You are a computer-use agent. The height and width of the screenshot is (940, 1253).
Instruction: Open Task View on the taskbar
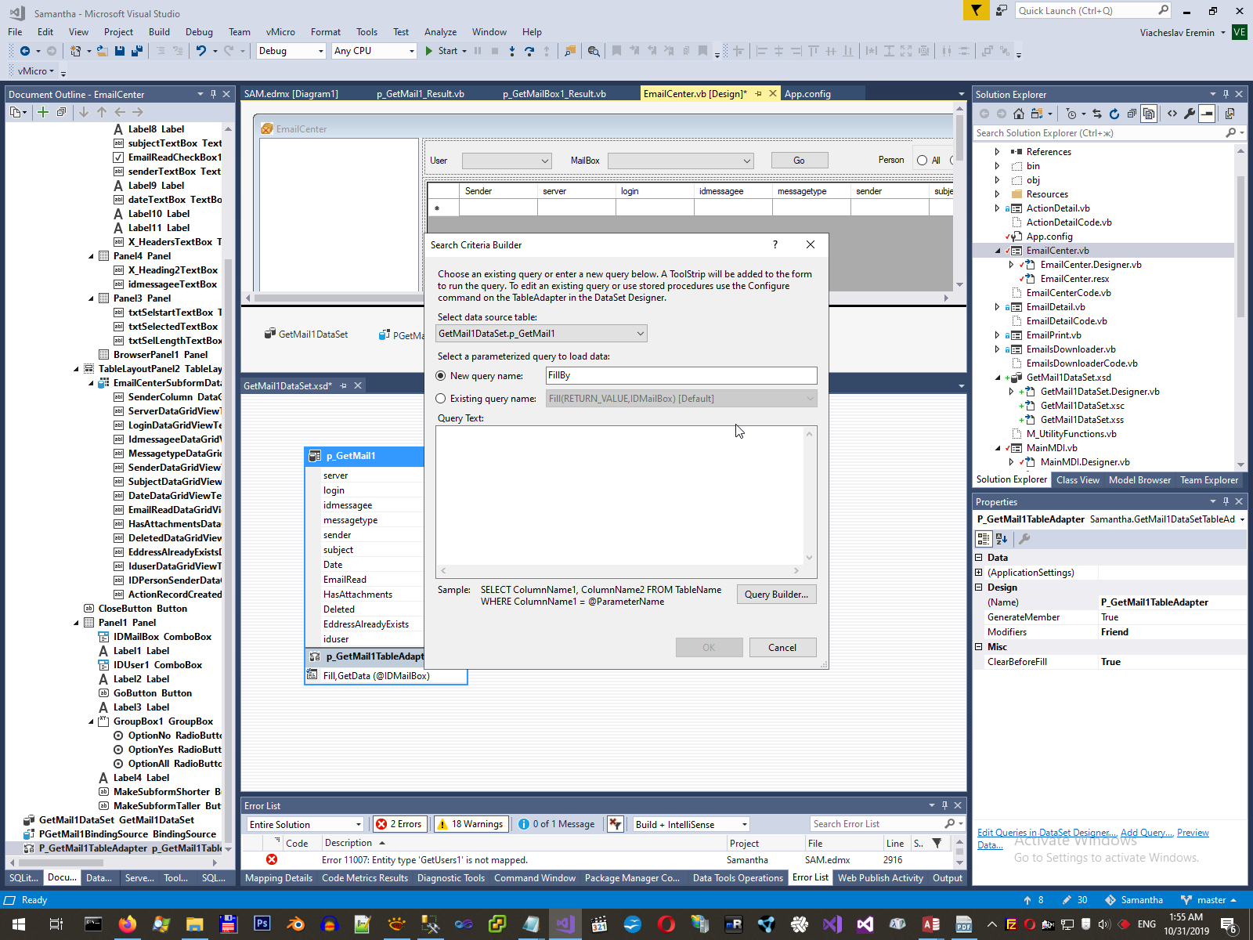pyautogui.click(x=56, y=924)
